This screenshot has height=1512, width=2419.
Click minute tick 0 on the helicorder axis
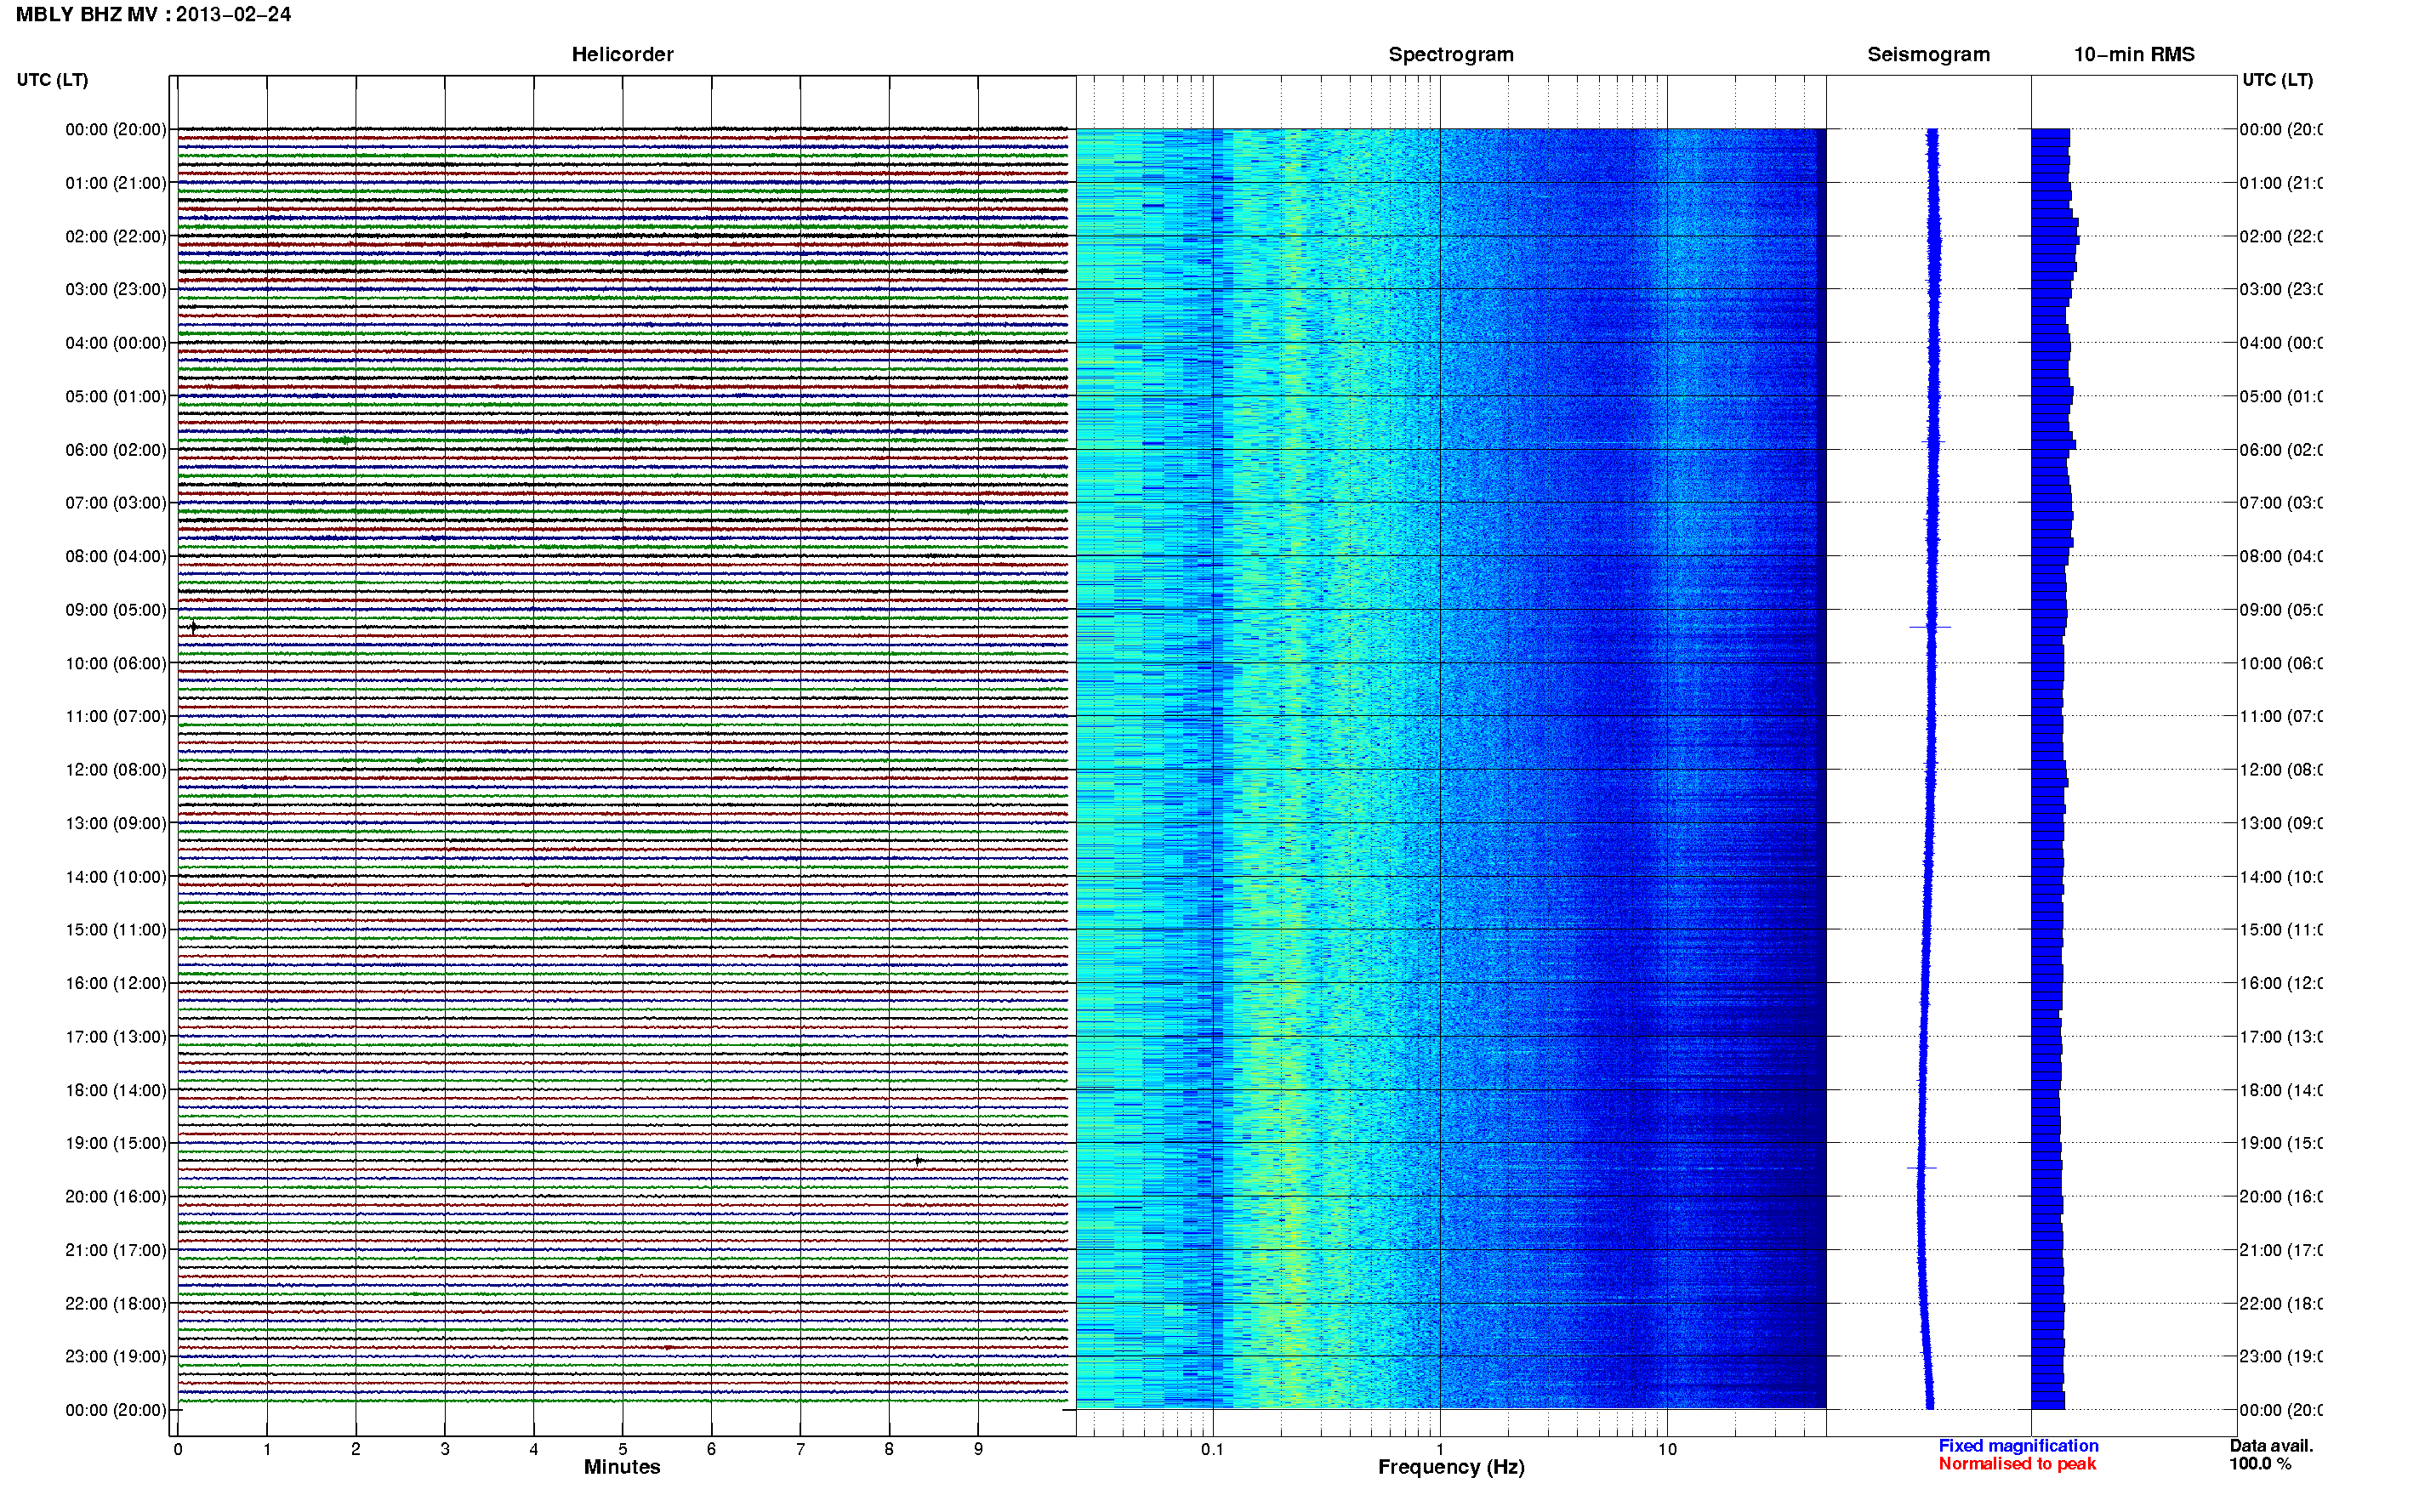tap(178, 1448)
